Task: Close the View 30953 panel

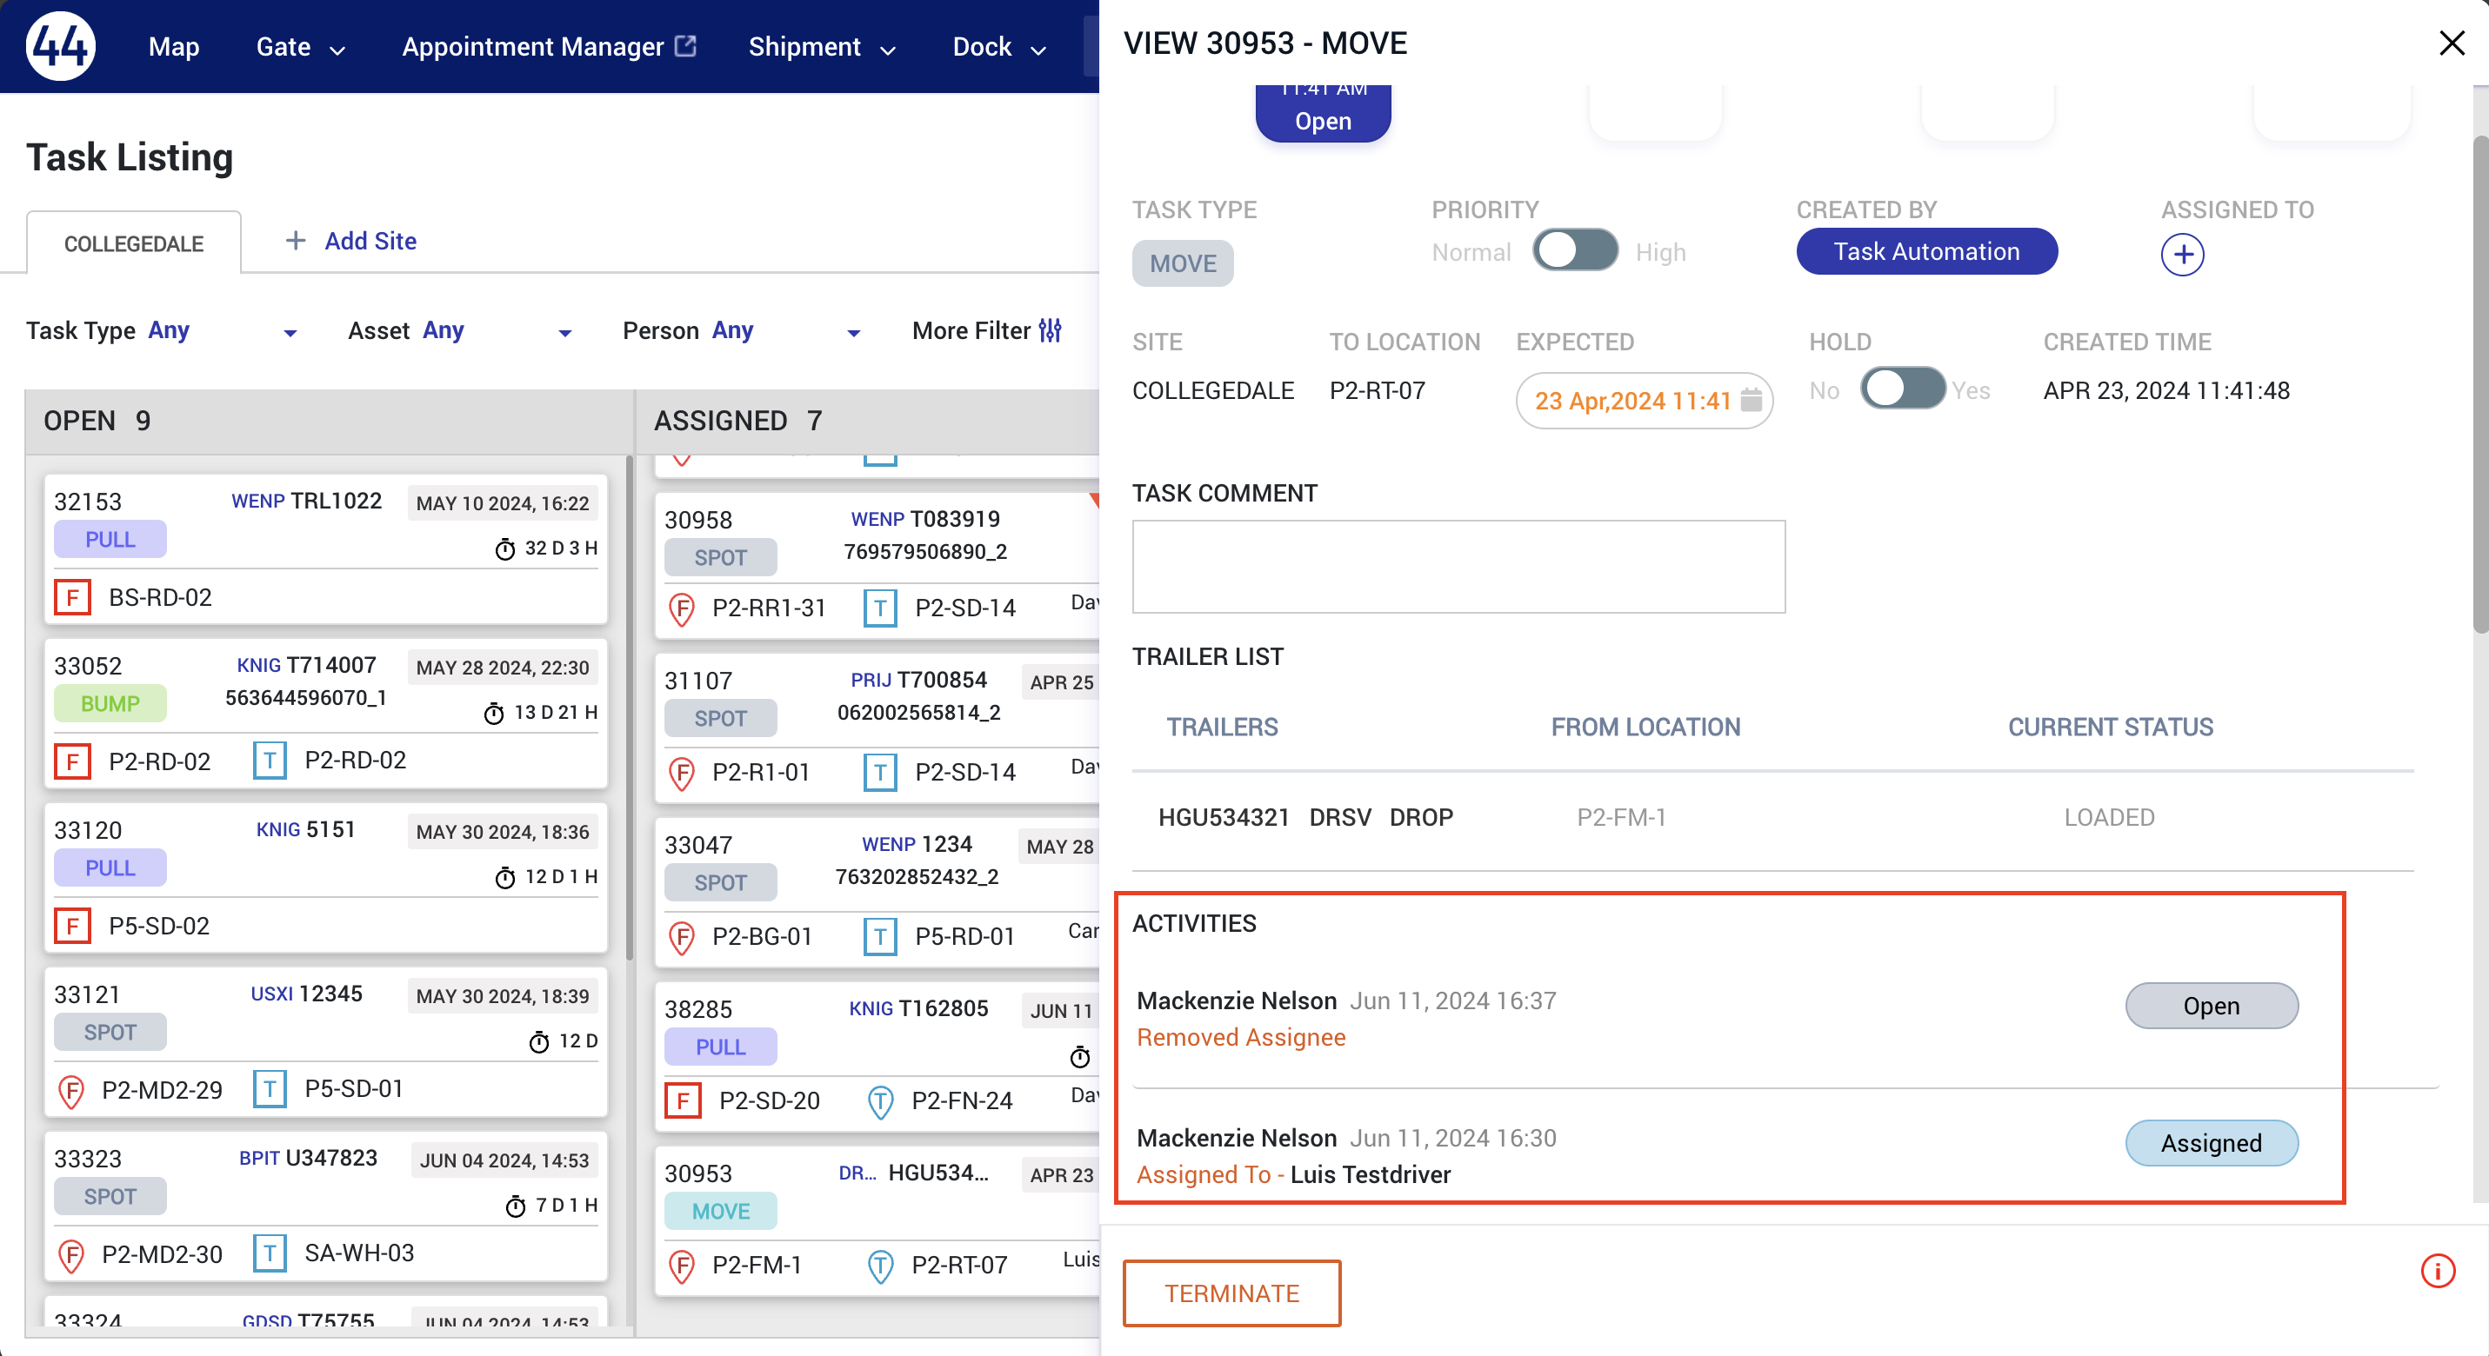Action: click(2451, 43)
